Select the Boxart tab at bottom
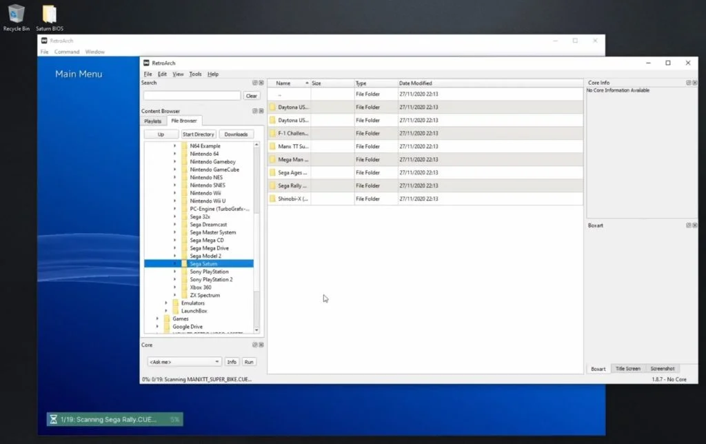Image resolution: width=706 pixels, height=444 pixels. coord(598,369)
